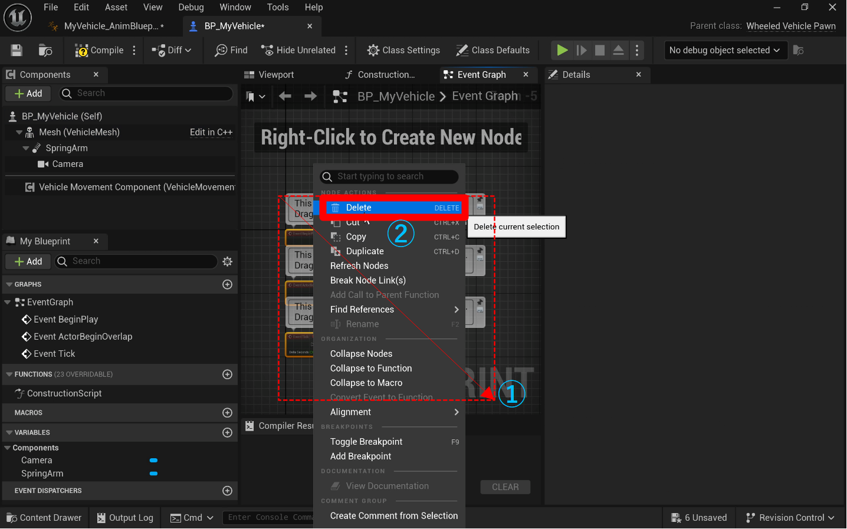Open the Asset menu
Screen dimensions: 847x529
coord(116,7)
